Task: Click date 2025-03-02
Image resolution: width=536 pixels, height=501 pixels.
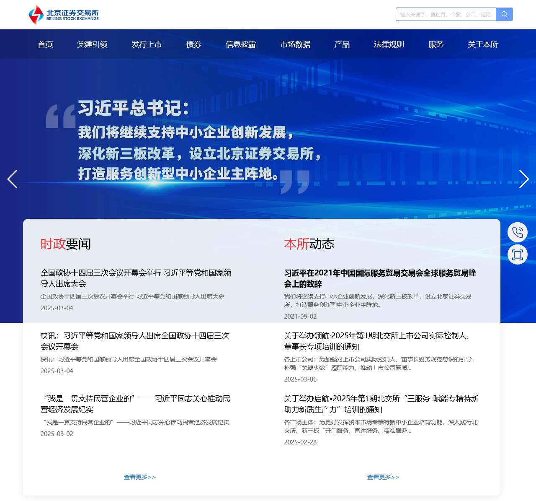Action: click(57, 434)
